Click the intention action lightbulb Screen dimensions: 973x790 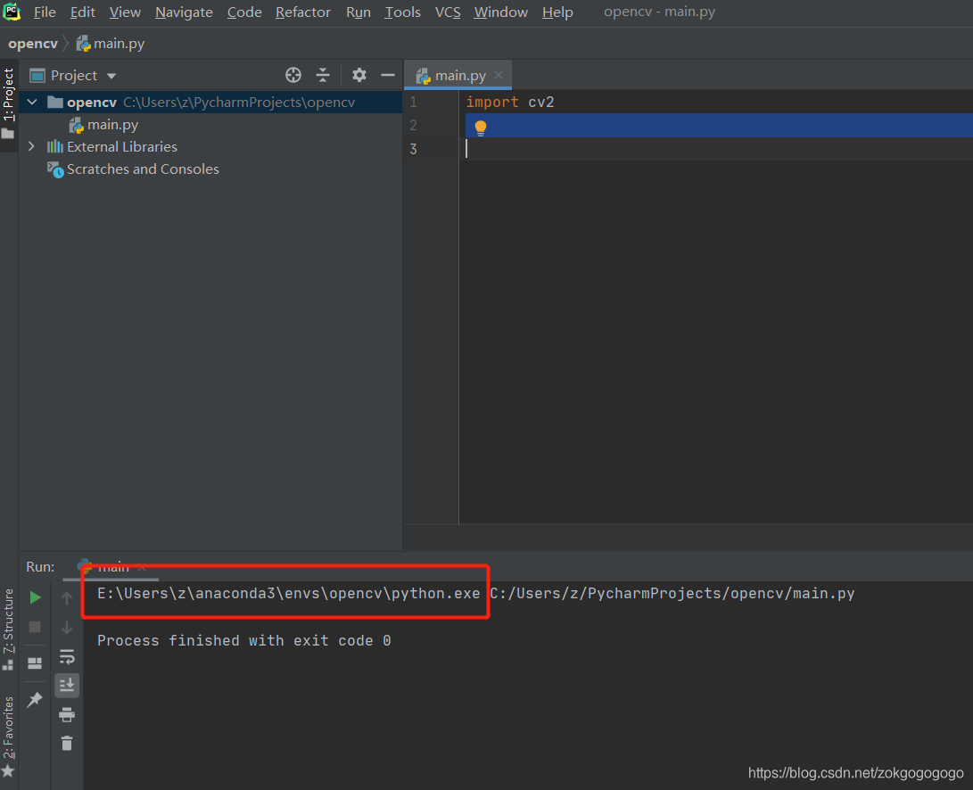481,128
